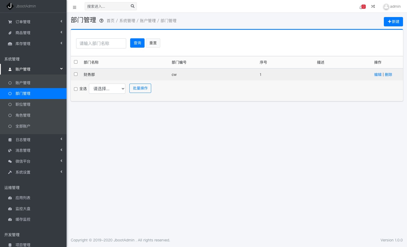Click the circle icon beside 角色管理
Image resolution: width=407 pixels, height=247 pixels.
click(x=10, y=115)
